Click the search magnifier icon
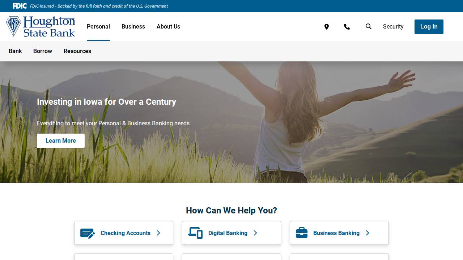 tap(369, 26)
